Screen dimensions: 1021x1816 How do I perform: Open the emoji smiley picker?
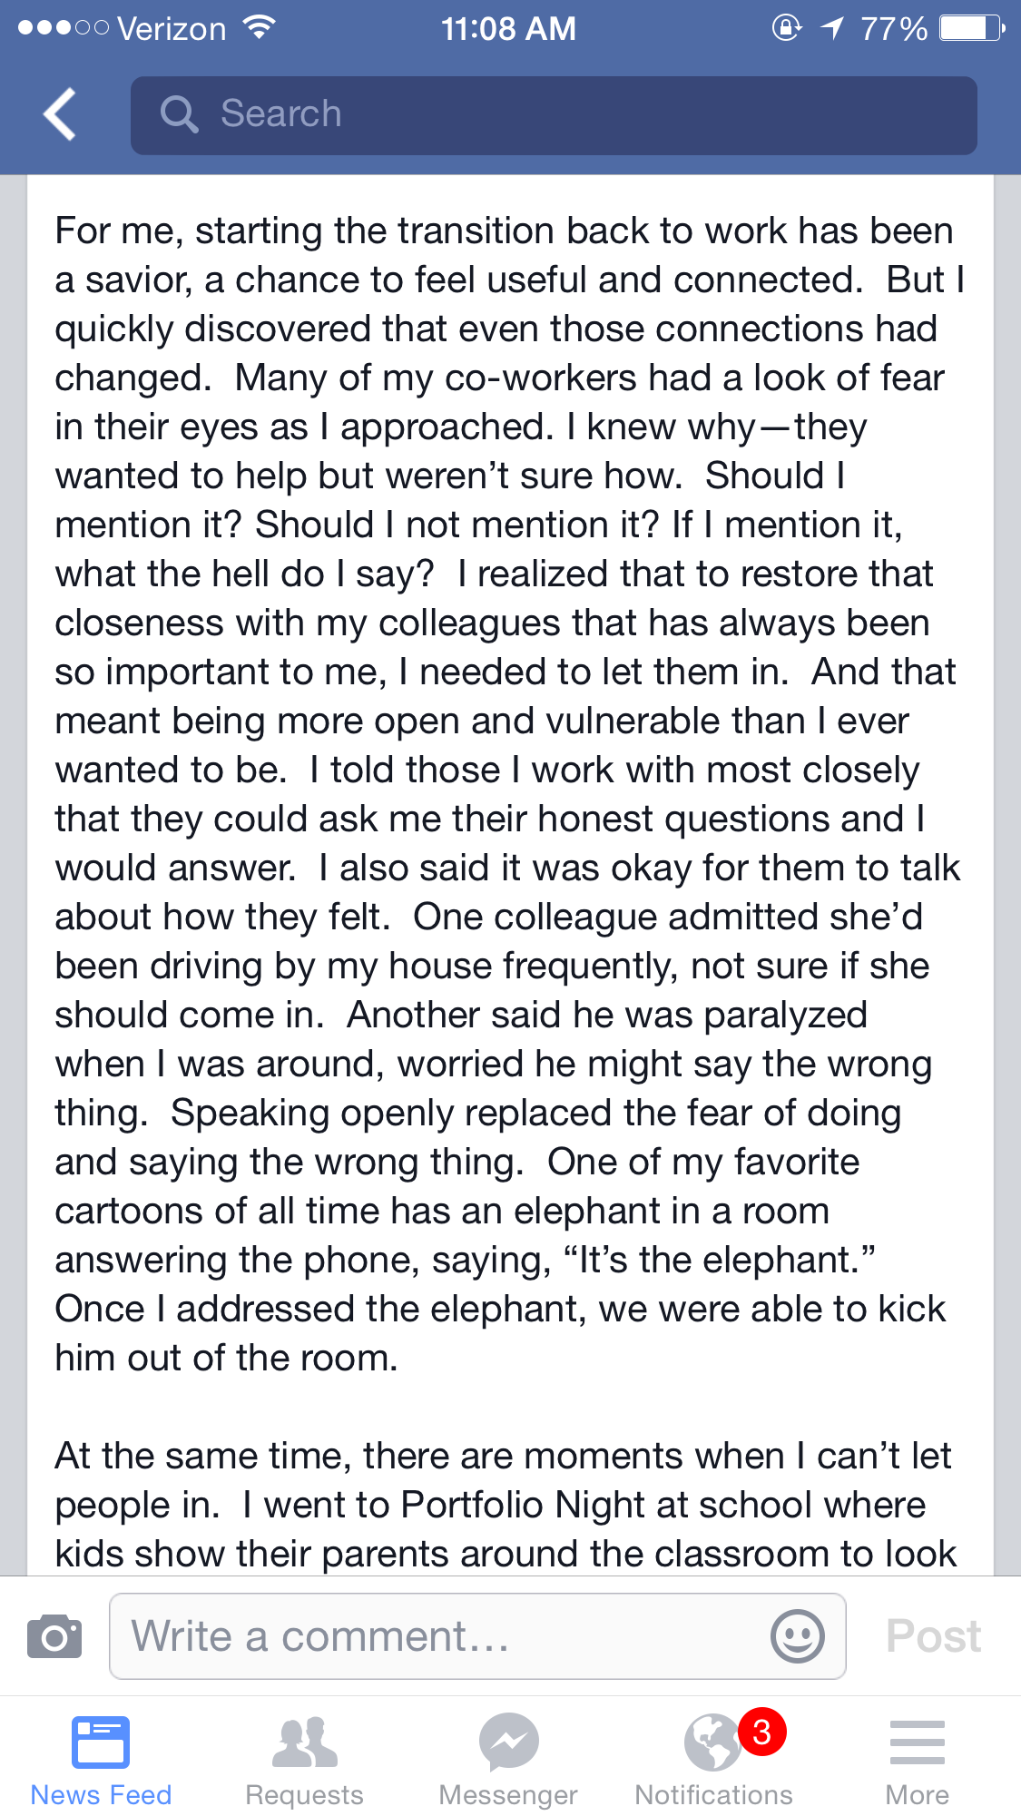pyautogui.click(x=797, y=1636)
